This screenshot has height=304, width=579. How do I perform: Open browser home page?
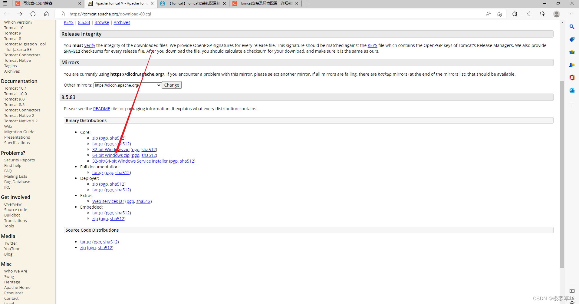46,14
